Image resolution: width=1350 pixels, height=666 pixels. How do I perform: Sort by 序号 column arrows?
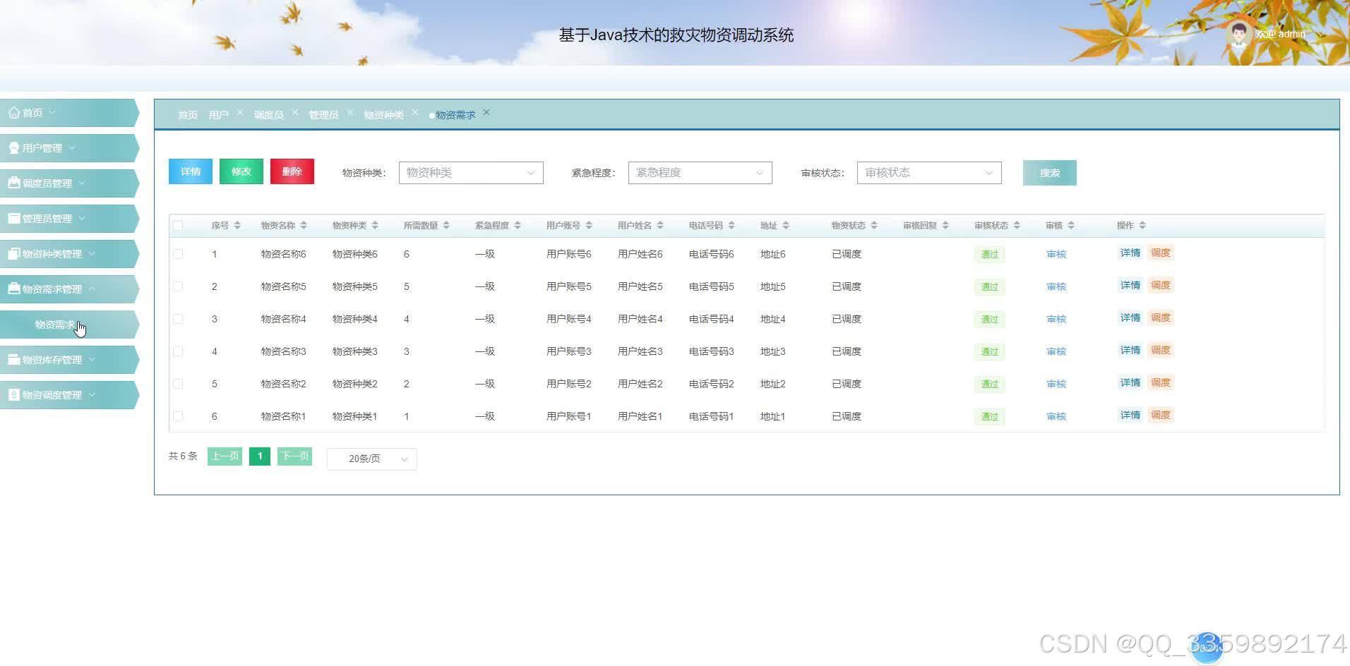coord(237,225)
